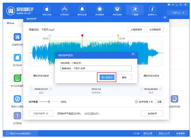Screen dimensions: 191x138
Task: Toggle the 铃声渐强 3 秒 checkbox
Action: [137, 102]
